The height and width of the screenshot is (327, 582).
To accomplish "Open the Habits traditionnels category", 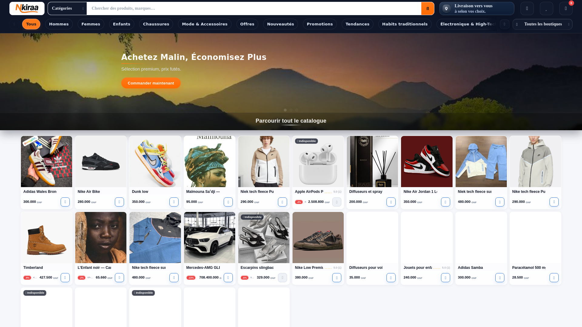I will (x=405, y=24).
